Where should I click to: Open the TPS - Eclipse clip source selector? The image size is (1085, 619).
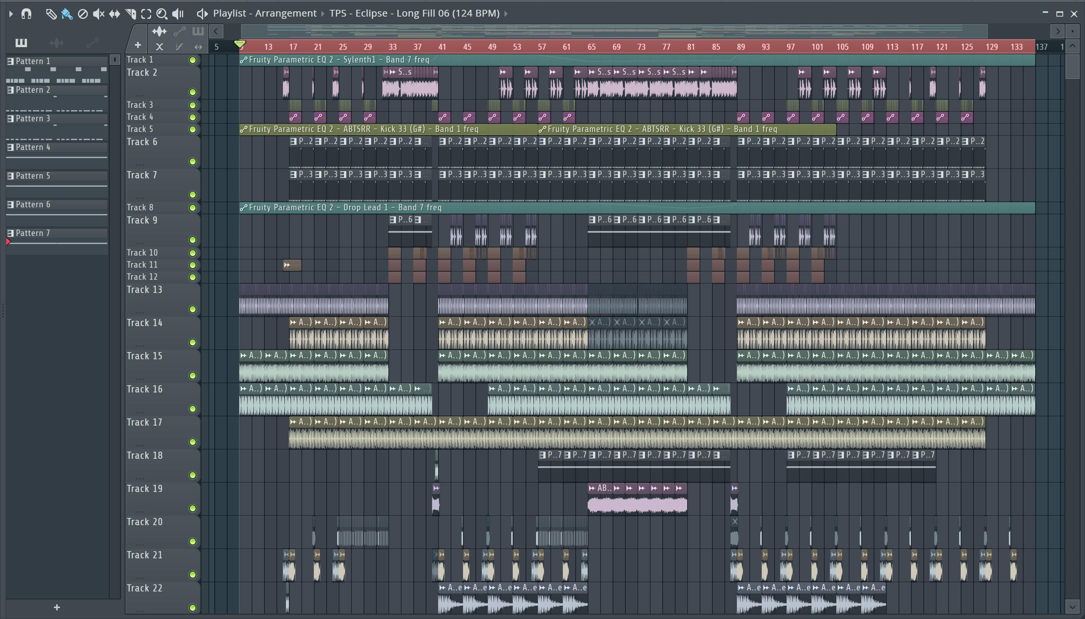pyautogui.click(x=414, y=13)
